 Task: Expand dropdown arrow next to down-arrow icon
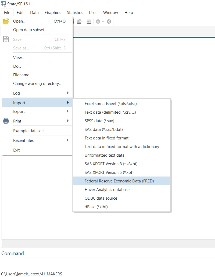coord(103,22)
